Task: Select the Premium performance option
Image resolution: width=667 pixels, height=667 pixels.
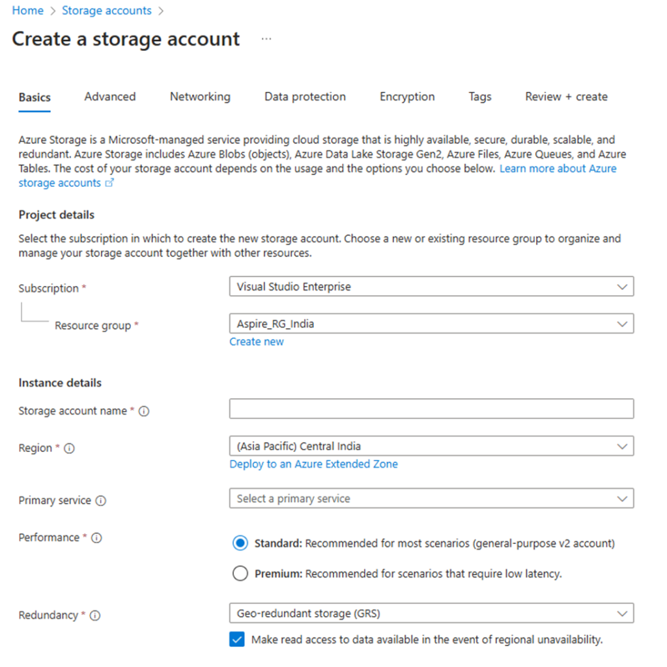Action: click(x=240, y=573)
